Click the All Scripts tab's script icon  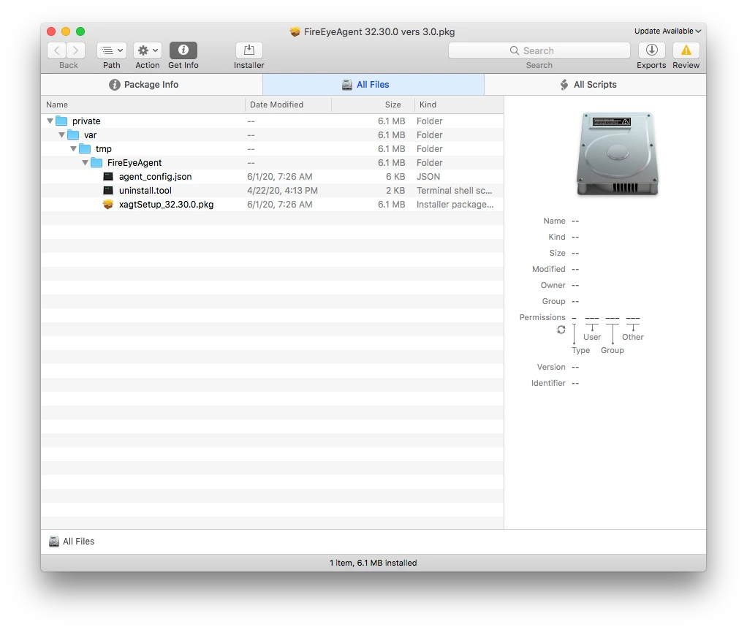[564, 85]
